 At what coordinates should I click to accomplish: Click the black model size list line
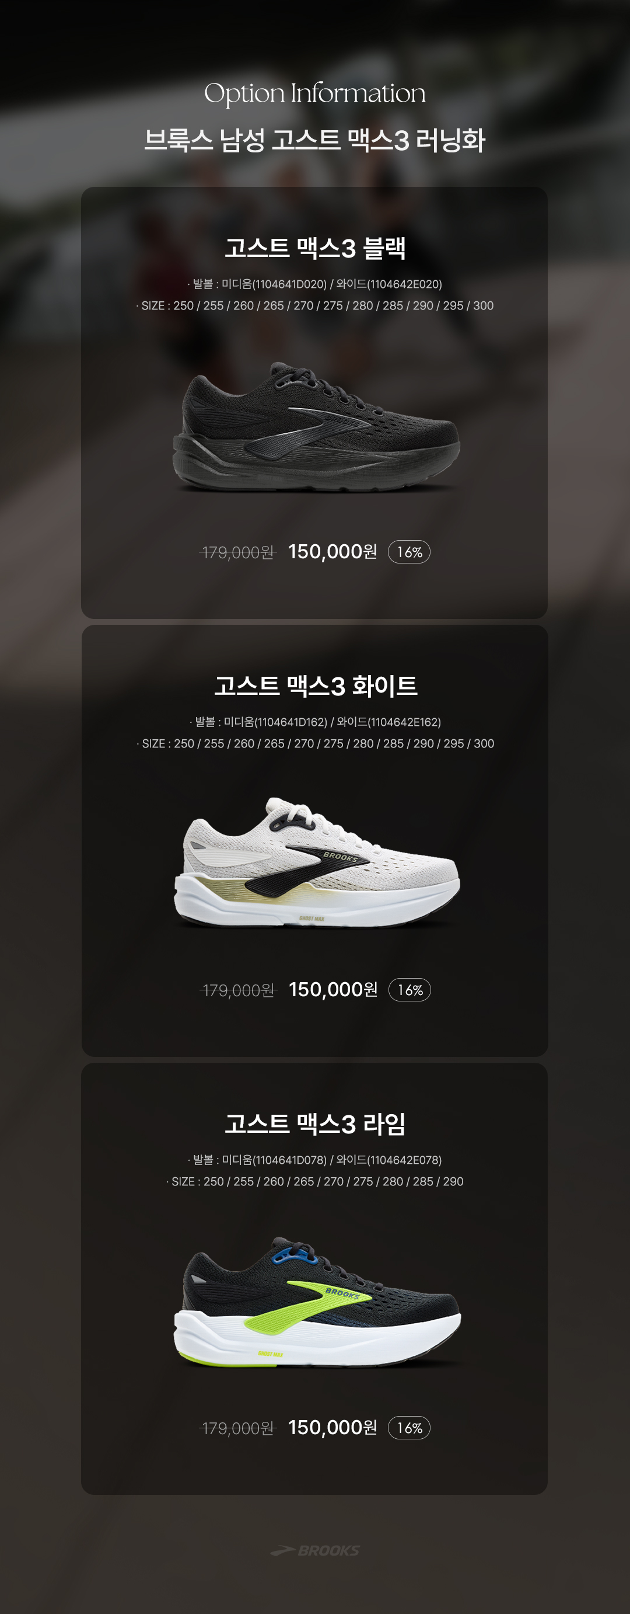point(314,306)
